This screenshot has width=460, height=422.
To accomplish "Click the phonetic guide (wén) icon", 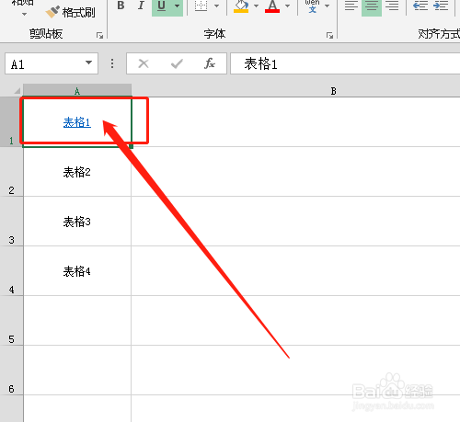I will (312, 6).
